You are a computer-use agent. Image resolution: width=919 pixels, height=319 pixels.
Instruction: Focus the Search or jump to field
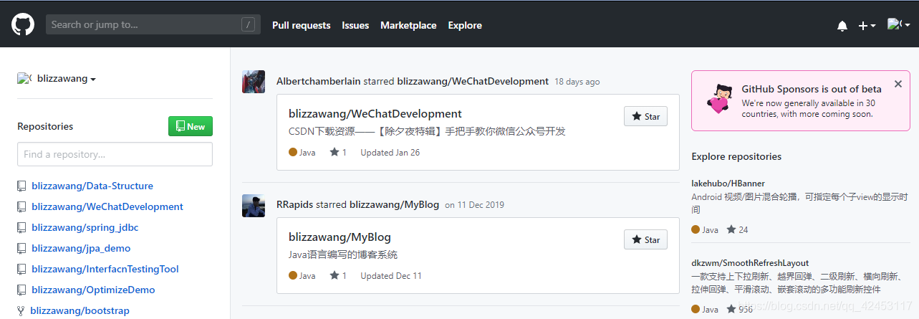click(153, 24)
